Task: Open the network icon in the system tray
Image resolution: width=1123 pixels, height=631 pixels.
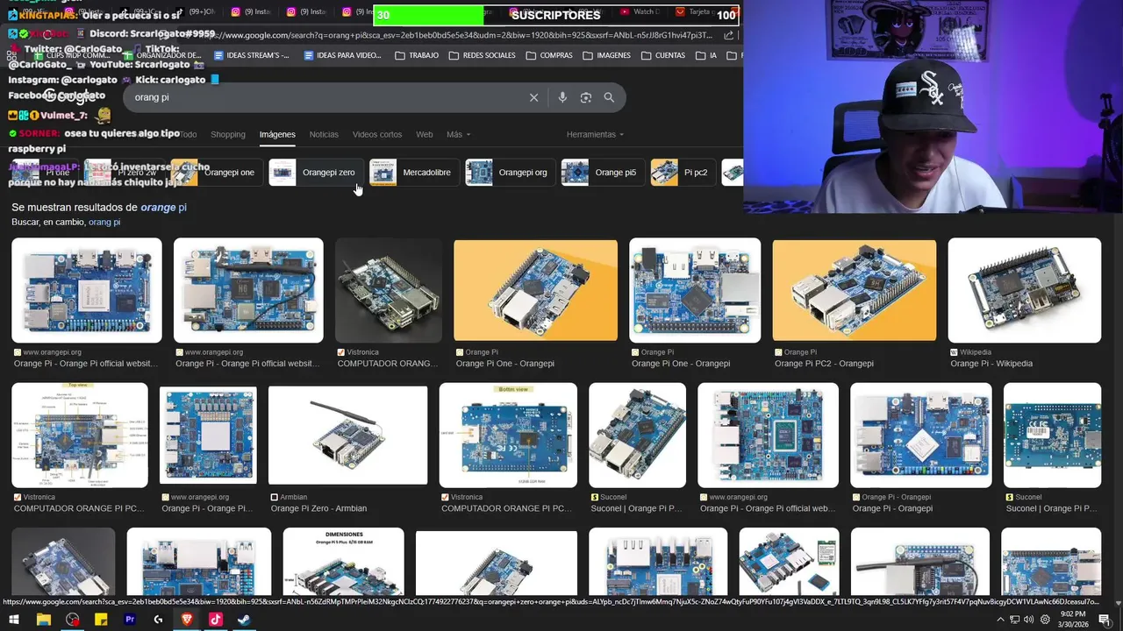Action: tap(1014, 620)
